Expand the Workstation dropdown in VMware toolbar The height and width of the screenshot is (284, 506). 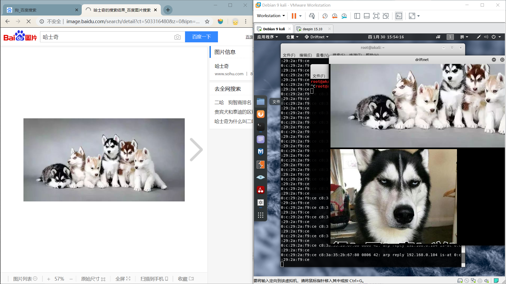[x=272, y=16]
